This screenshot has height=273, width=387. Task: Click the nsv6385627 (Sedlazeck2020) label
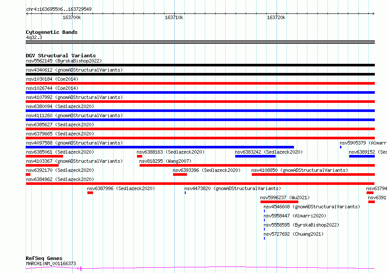pos(60,125)
